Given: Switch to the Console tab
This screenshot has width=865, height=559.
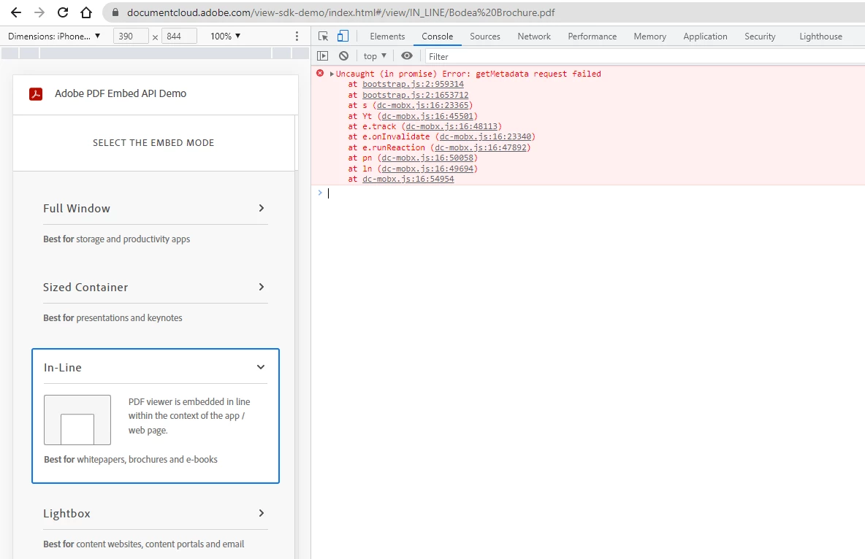Looking at the screenshot, I should [x=438, y=36].
